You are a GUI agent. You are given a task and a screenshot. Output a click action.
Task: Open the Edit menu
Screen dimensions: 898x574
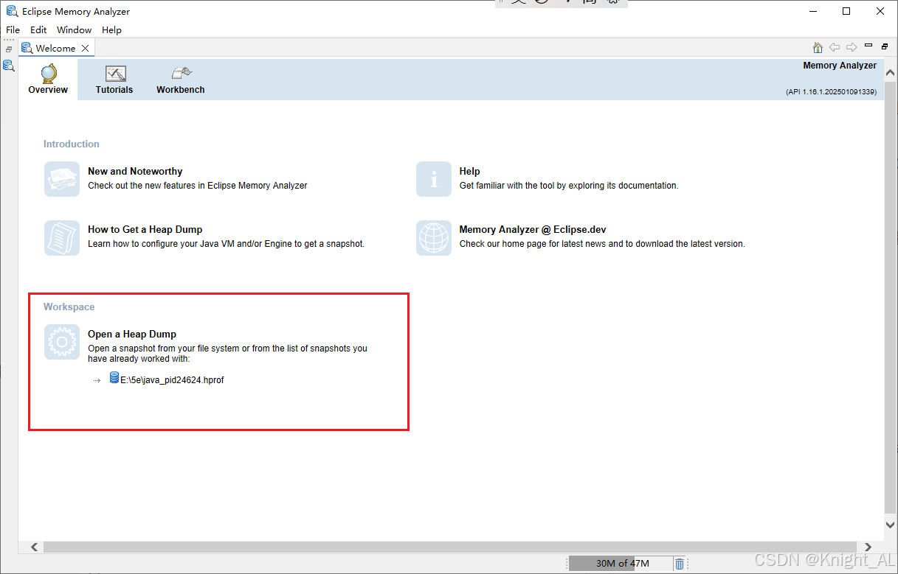pos(38,30)
